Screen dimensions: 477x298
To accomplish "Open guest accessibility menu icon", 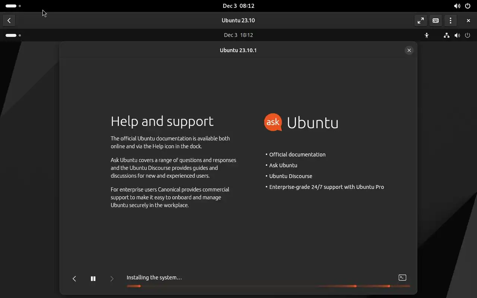I will (x=427, y=35).
